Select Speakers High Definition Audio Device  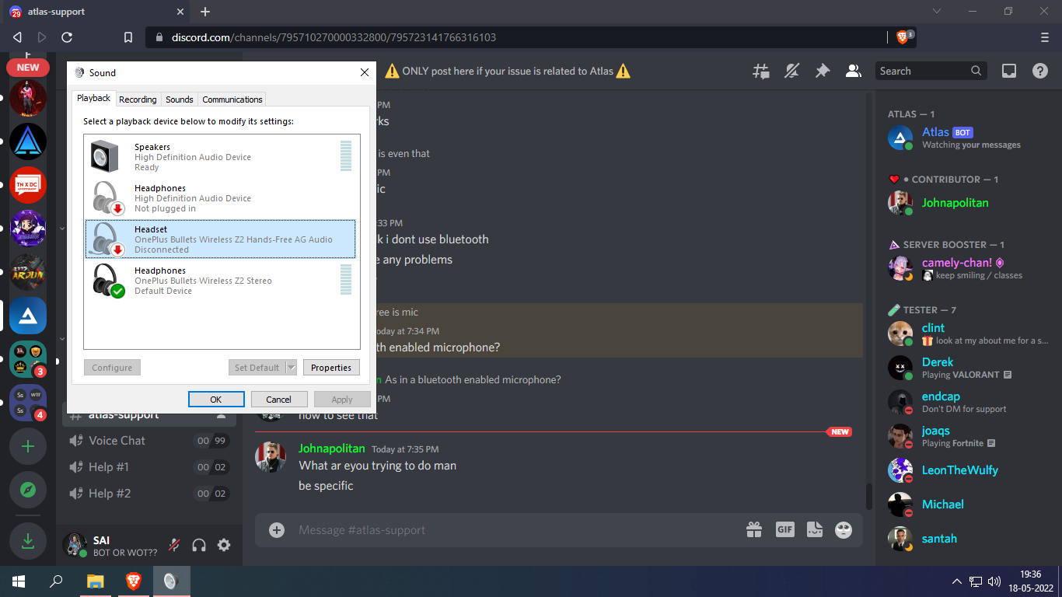[x=220, y=157]
